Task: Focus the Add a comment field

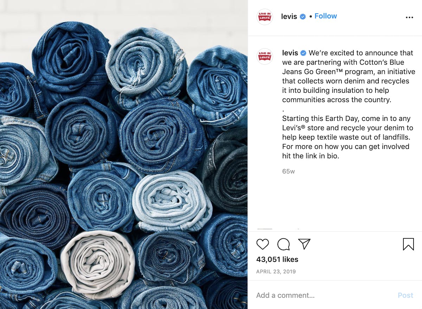Action: coord(324,295)
